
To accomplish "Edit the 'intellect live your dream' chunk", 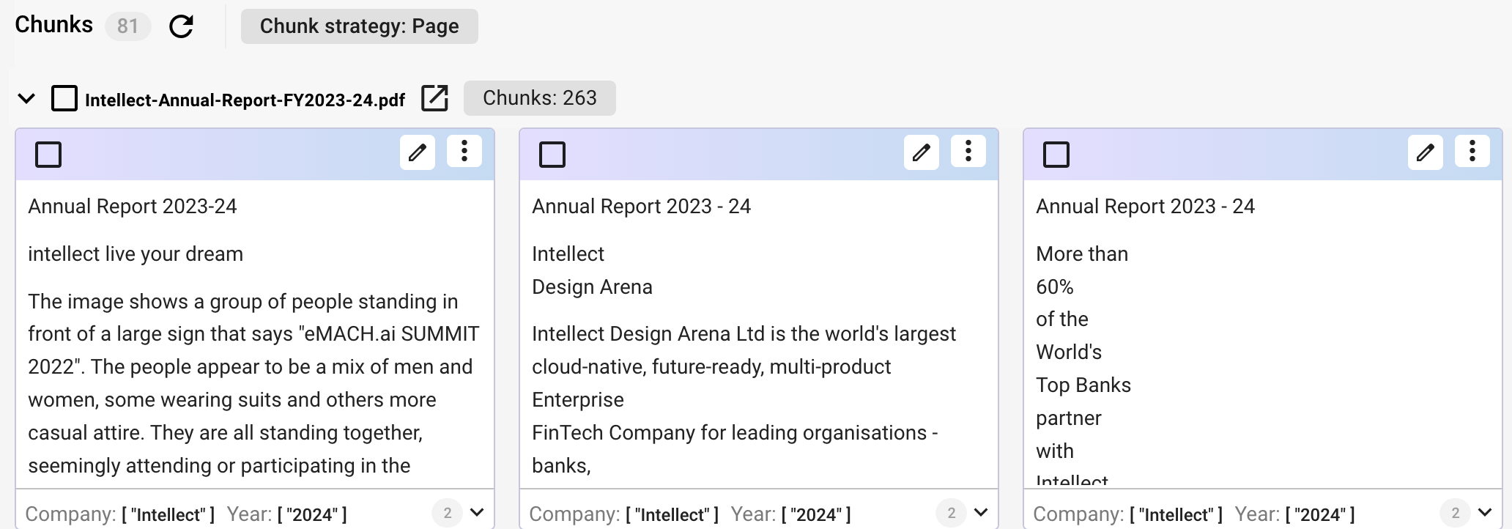I will coord(418,152).
